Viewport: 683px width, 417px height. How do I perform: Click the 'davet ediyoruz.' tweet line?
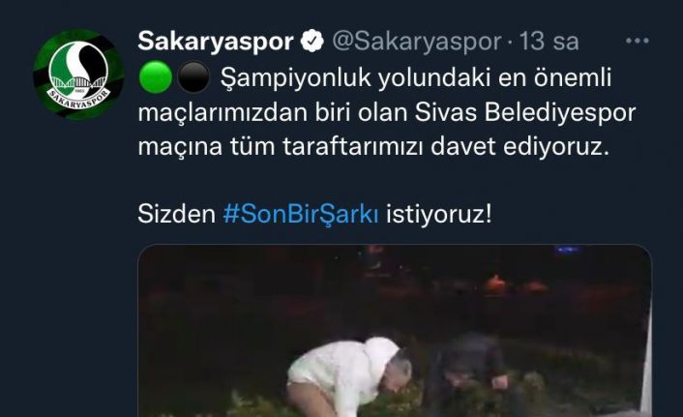tap(520, 146)
